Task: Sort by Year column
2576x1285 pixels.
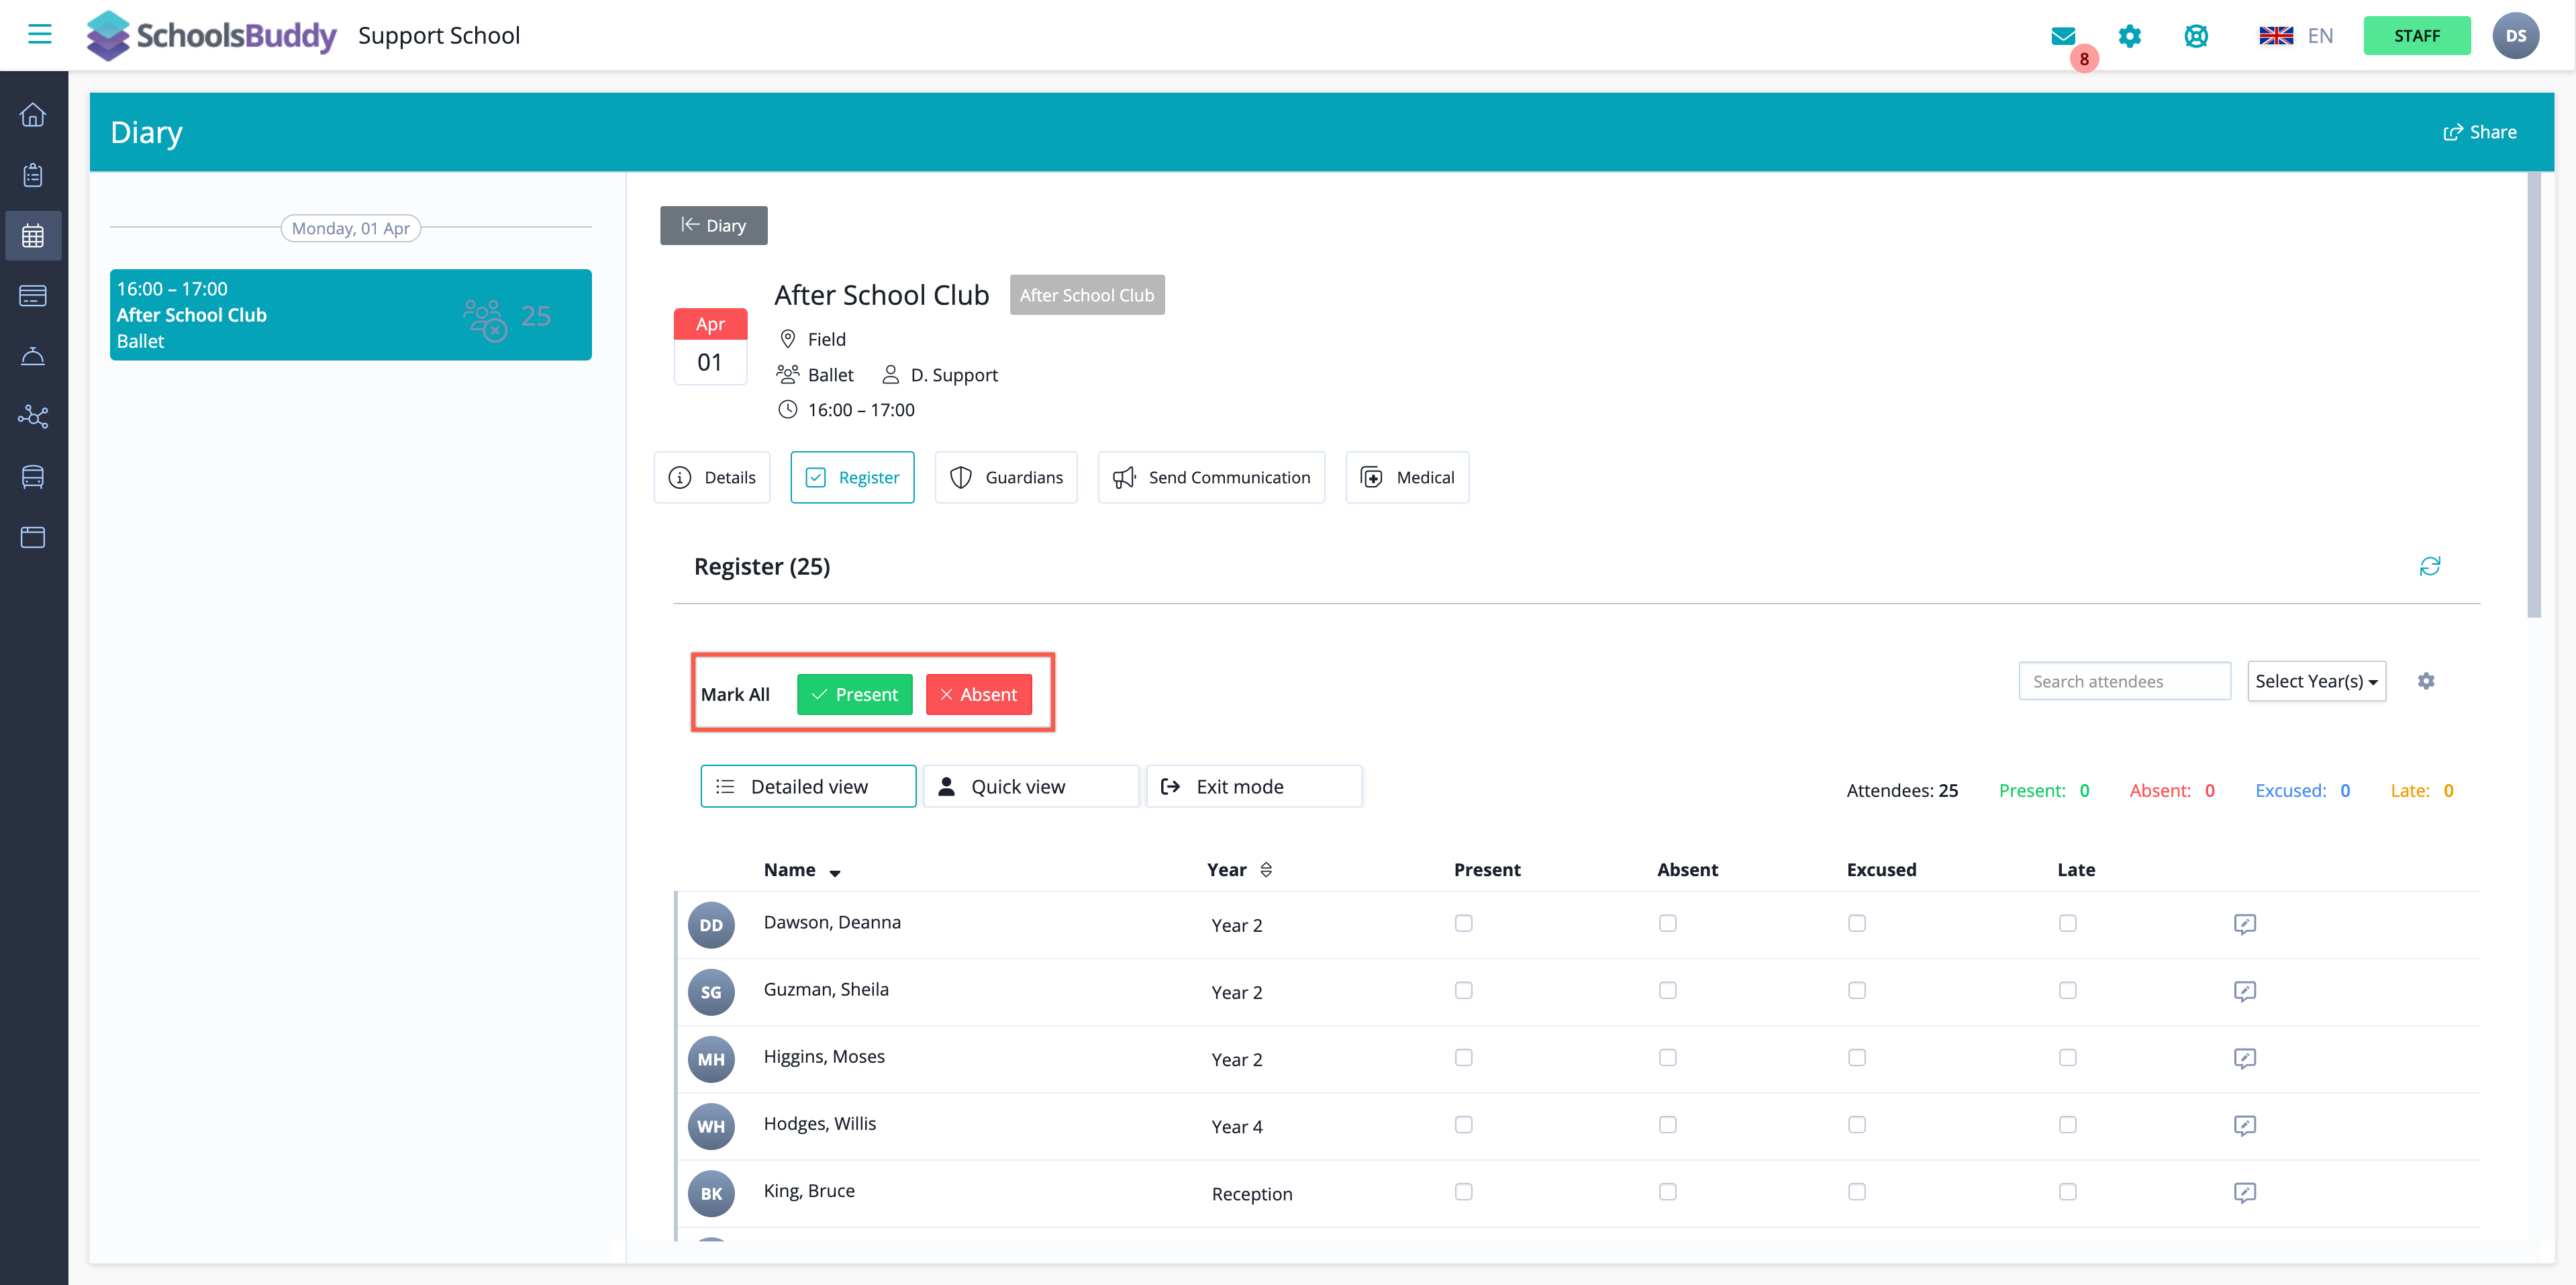Action: 1266,869
